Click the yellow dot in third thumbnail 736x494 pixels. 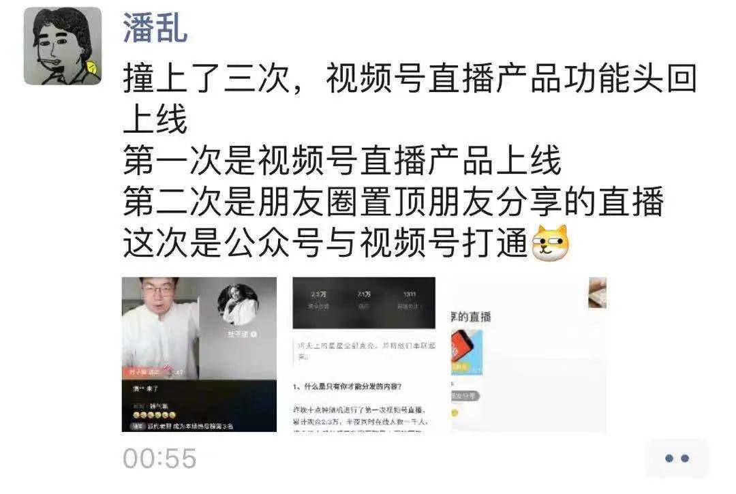[x=455, y=414]
